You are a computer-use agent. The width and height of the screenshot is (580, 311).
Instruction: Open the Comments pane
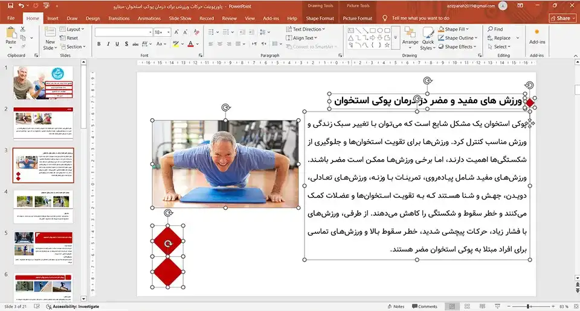click(425, 307)
